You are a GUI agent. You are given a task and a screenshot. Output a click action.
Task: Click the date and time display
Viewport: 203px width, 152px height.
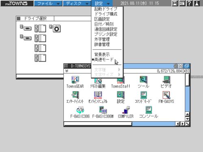(x=140, y=3)
